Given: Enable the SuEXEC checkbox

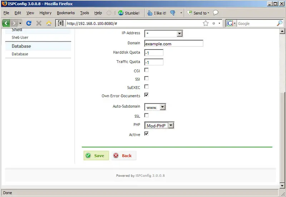Looking at the screenshot, I should (x=146, y=87).
